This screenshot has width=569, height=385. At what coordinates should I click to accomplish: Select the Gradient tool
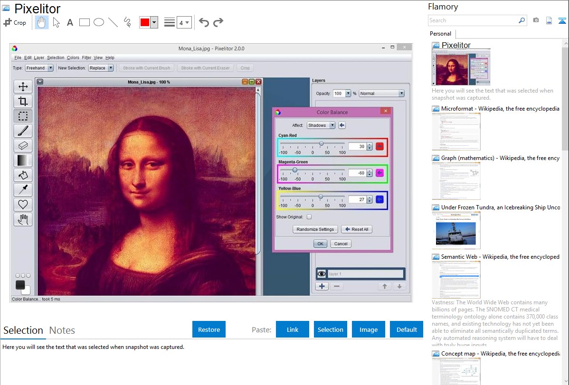(23, 160)
